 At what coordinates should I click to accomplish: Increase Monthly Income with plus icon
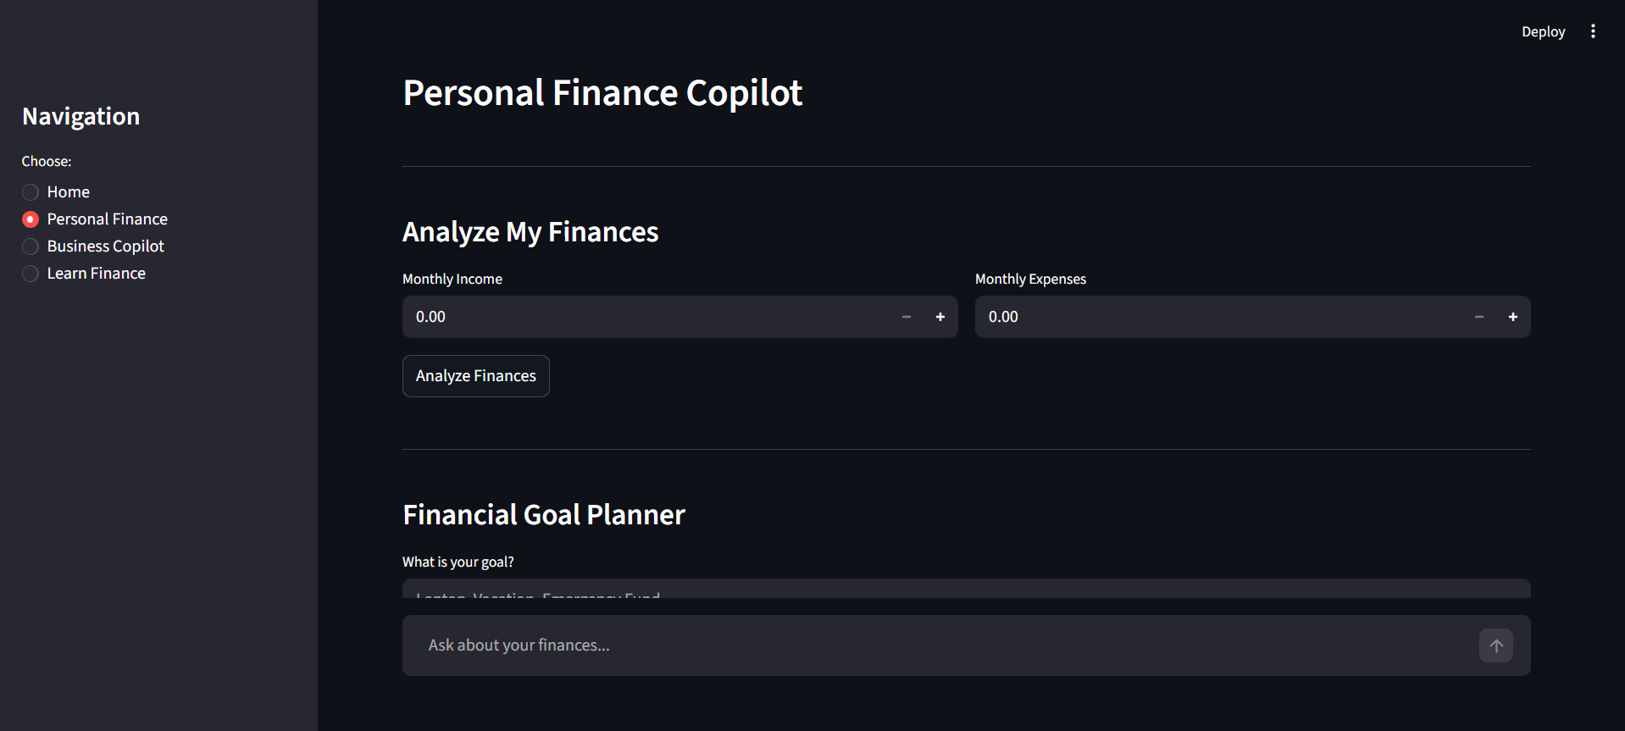(x=940, y=317)
